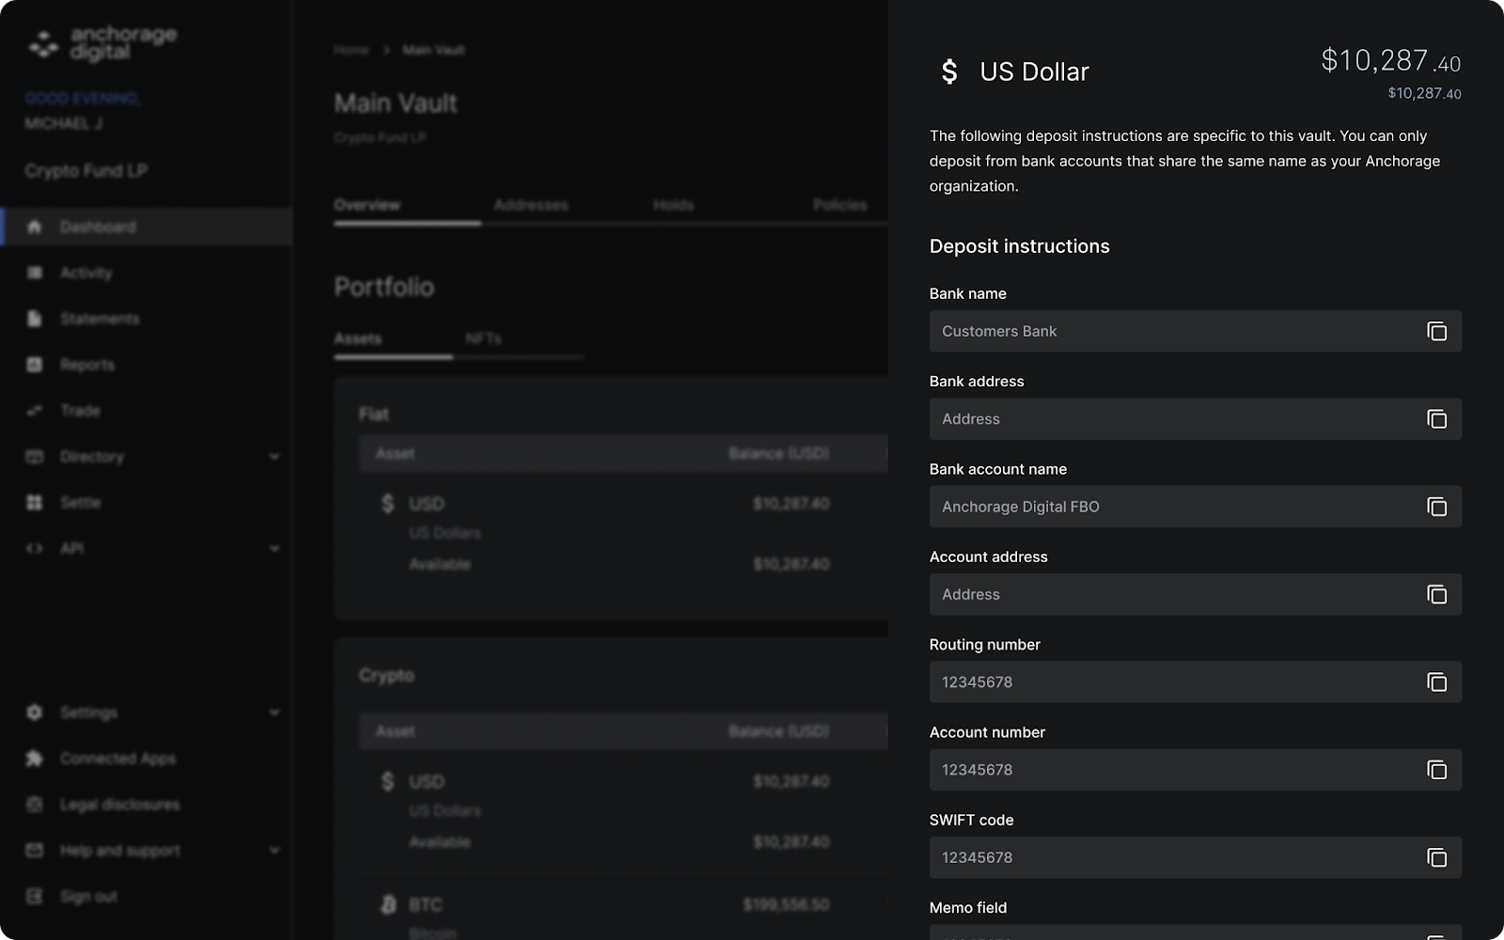Viewport: 1504px width, 940px height.
Task: Click the Connected Apps puzzle icon
Action: click(x=35, y=759)
